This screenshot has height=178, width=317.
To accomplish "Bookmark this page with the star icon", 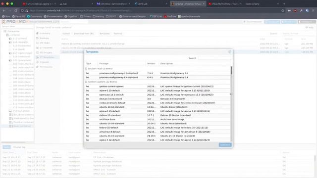I will 283,10.
